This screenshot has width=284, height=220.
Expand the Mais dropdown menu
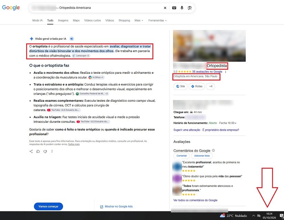(139, 20)
